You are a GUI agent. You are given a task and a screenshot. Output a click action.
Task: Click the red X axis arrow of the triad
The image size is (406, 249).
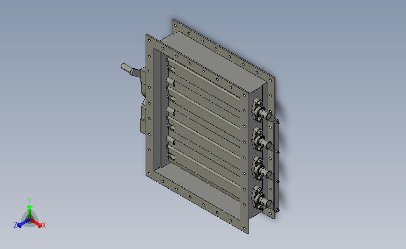click(37, 223)
